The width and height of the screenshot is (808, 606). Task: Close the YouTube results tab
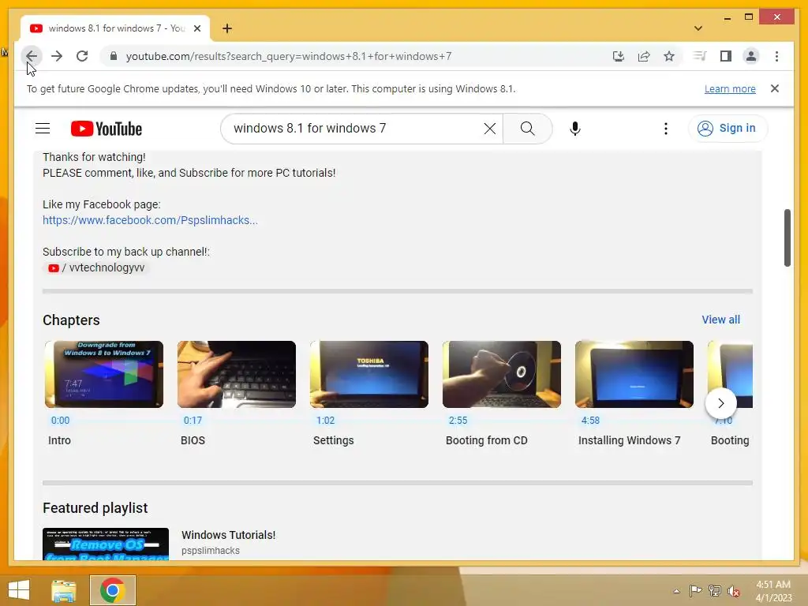pyautogui.click(x=196, y=28)
